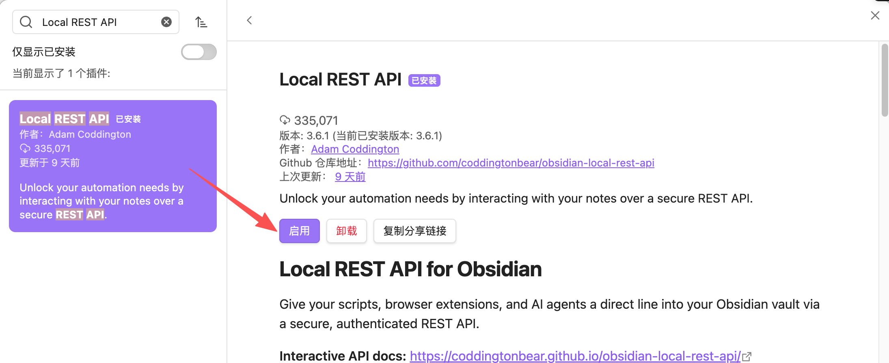This screenshot has height=363, width=889.
Task: Click the 作者：Adam Coddington line on card
Action: (x=76, y=135)
